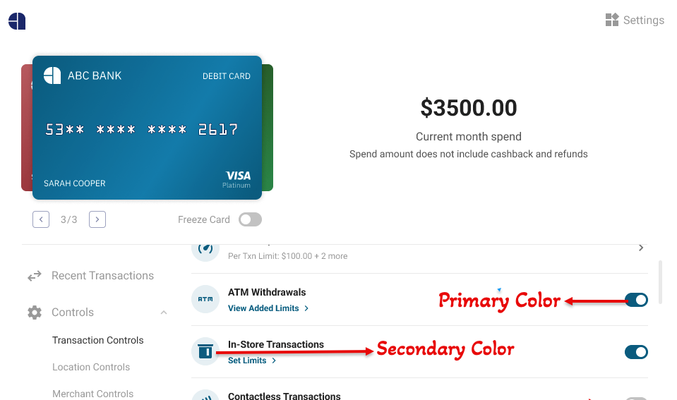Click the bank logo in top-left corner

coord(17,21)
